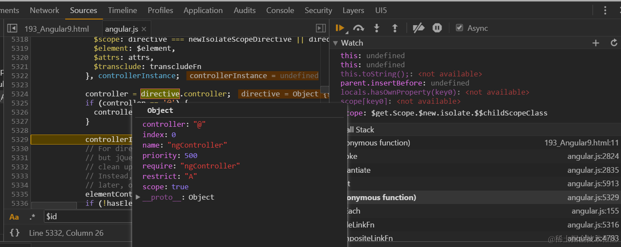621x247 pixels.
Task: Close the angular.js file tab
Action: 144,29
